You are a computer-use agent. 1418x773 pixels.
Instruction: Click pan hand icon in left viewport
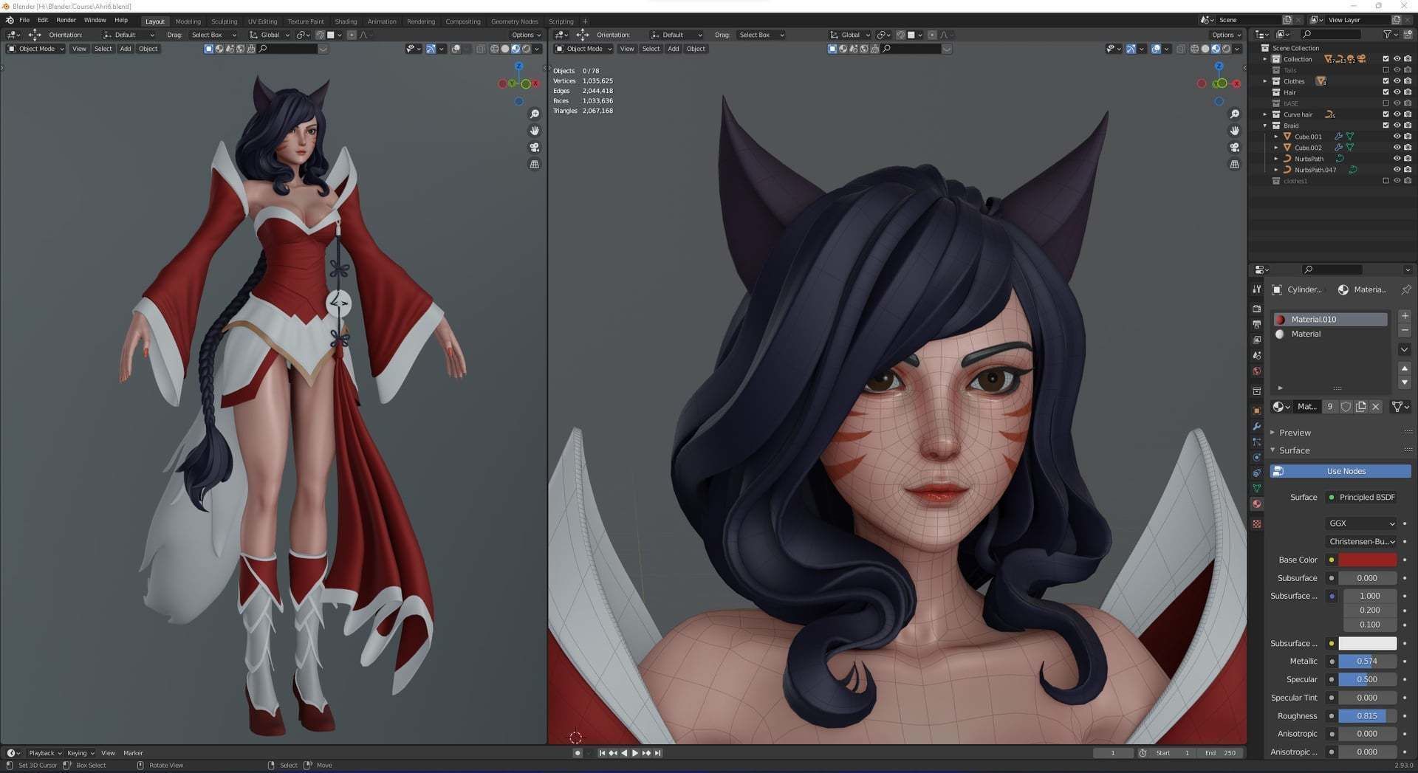[534, 131]
